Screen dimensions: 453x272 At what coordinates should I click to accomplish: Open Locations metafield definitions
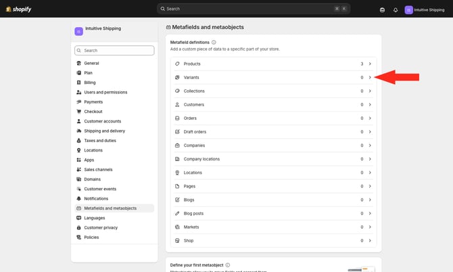pyautogui.click(x=273, y=173)
